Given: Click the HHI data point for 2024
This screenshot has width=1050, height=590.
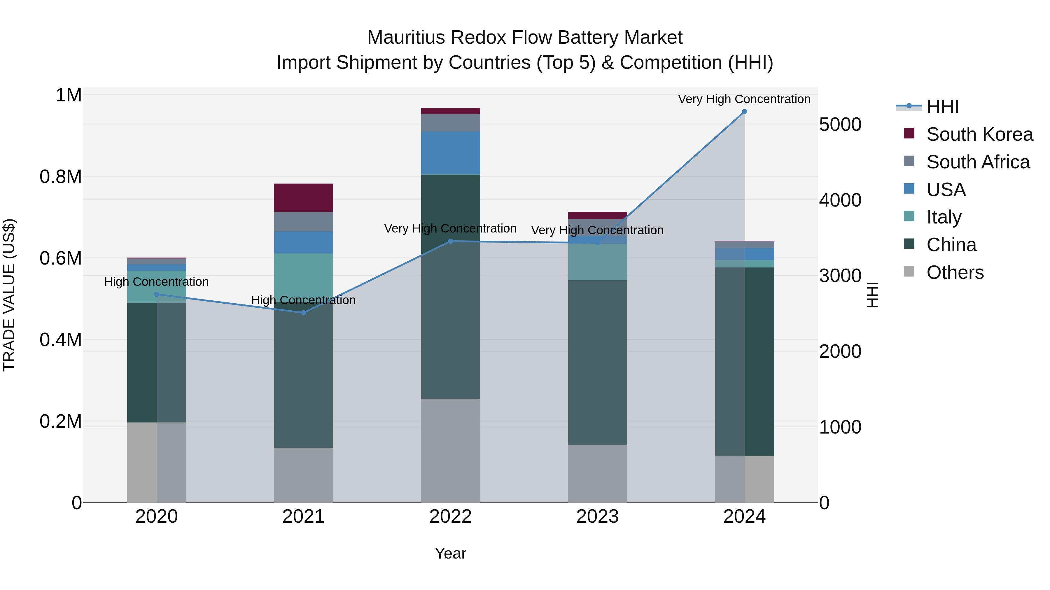Looking at the screenshot, I should (x=744, y=112).
